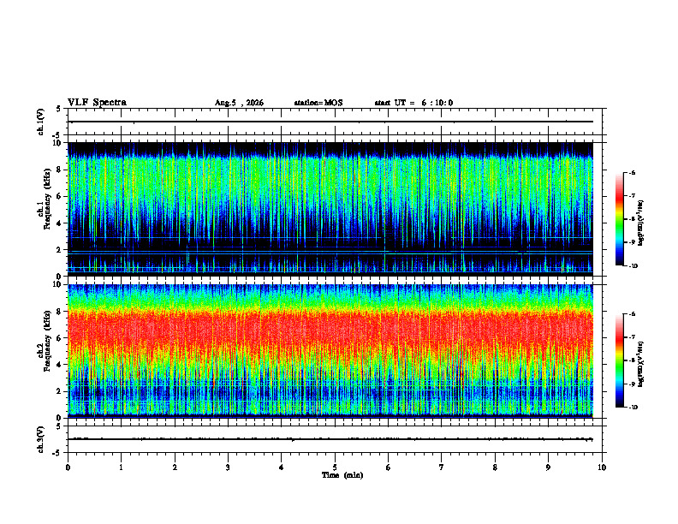Click the ch.1 voltage waveform trace
The height and width of the screenshot is (524, 678).
tap(330, 122)
